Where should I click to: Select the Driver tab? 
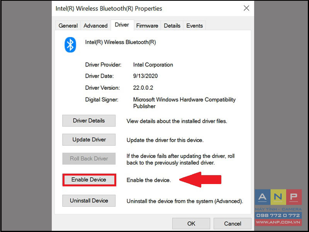point(122,25)
